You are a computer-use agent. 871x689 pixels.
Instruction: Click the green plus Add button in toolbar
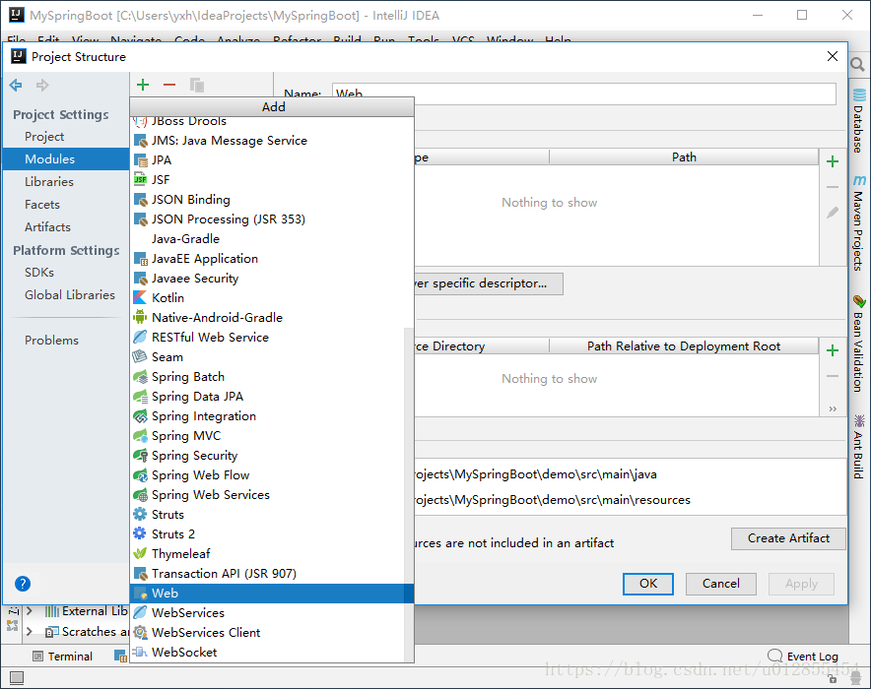point(143,85)
